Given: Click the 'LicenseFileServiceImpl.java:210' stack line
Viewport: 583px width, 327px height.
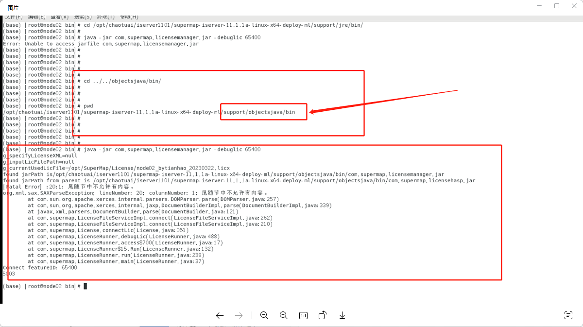Looking at the screenshot, I should click(x=150, y=224).
